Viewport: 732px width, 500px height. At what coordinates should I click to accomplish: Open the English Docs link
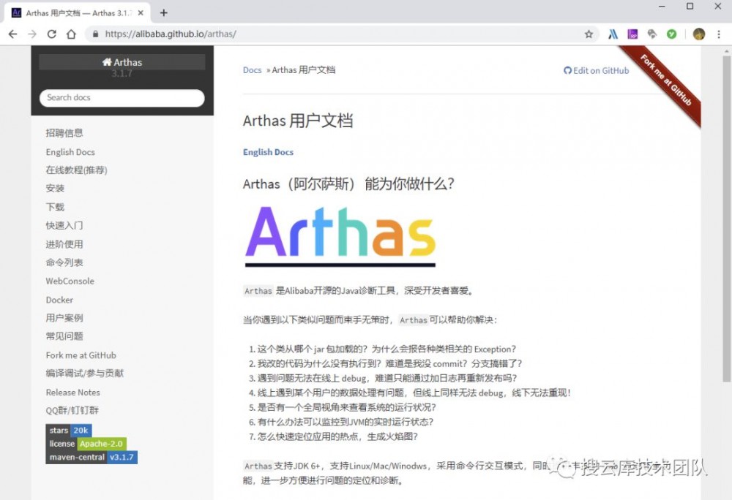tap(268, 151)
